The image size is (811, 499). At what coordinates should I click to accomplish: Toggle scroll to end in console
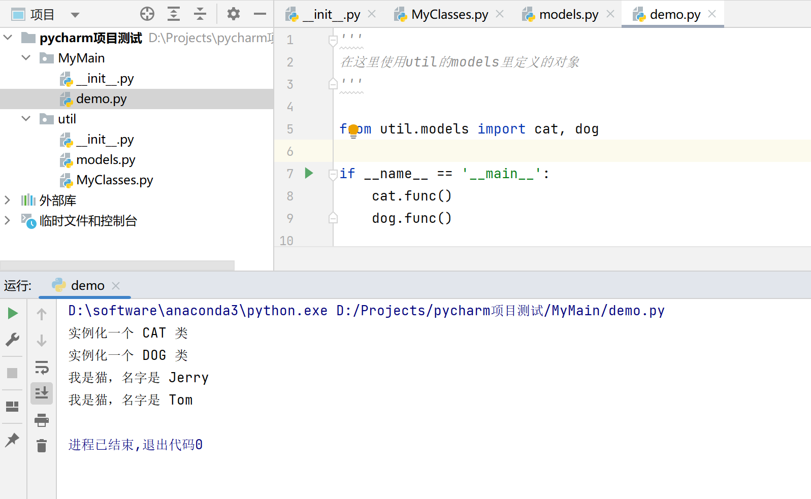click(42, 393)
